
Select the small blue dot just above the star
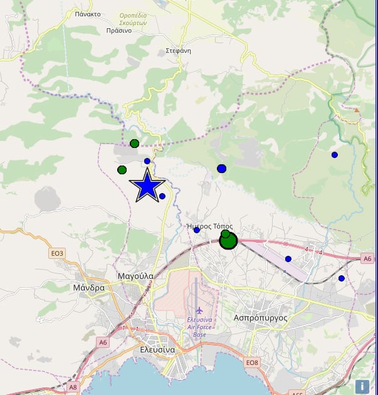coord(147,161)
